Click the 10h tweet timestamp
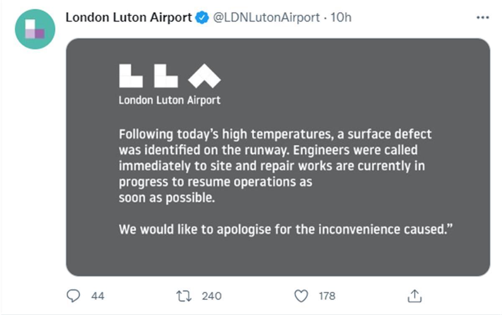The height and width of the screenshot is (315, 502). click(341, 18)
